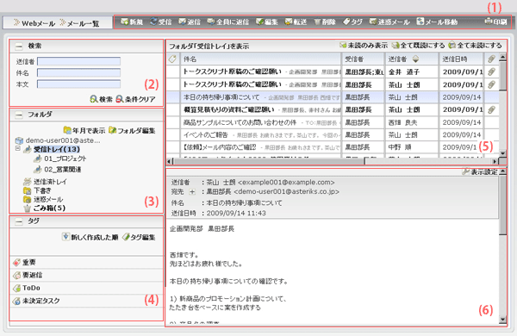
Task: Collapse the 受信トレイ tree node
Action: coord(17,149)
